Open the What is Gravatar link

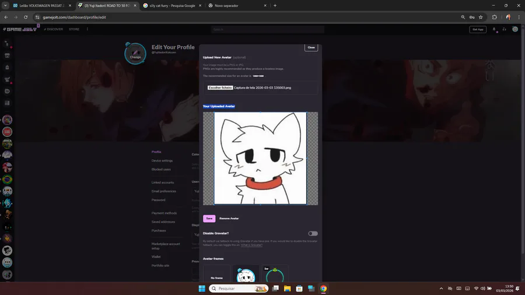[x=251, y=245]
